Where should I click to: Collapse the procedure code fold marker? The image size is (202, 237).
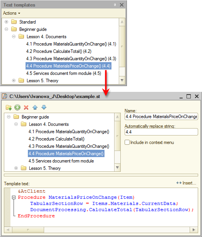[14, 197]
